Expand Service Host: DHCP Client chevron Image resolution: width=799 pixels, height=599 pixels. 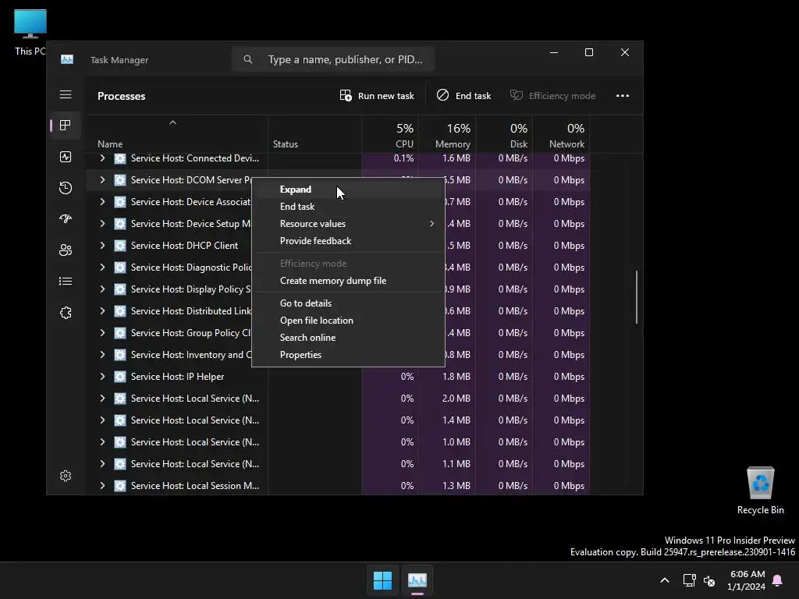(x=102, y=246)
